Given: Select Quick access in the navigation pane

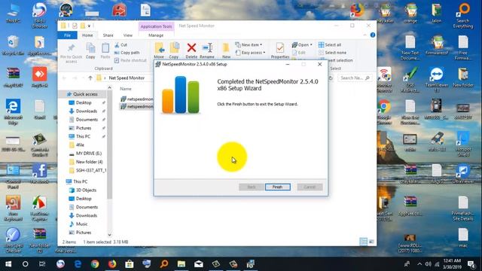Looking at the screenshot, I should coord(85,94).
